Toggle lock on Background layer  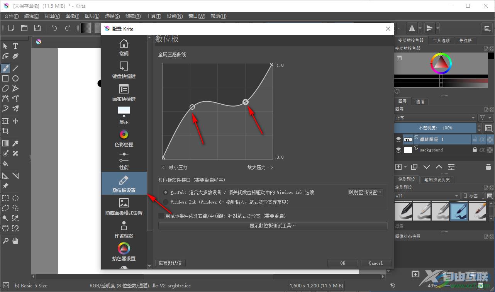(x=475, y=150)
